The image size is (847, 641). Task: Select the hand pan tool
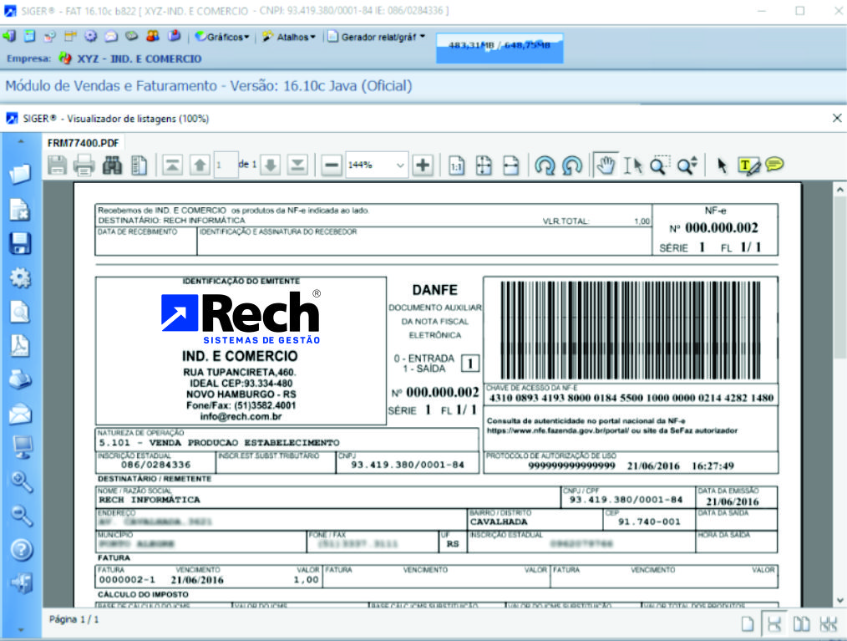point(606,165)
